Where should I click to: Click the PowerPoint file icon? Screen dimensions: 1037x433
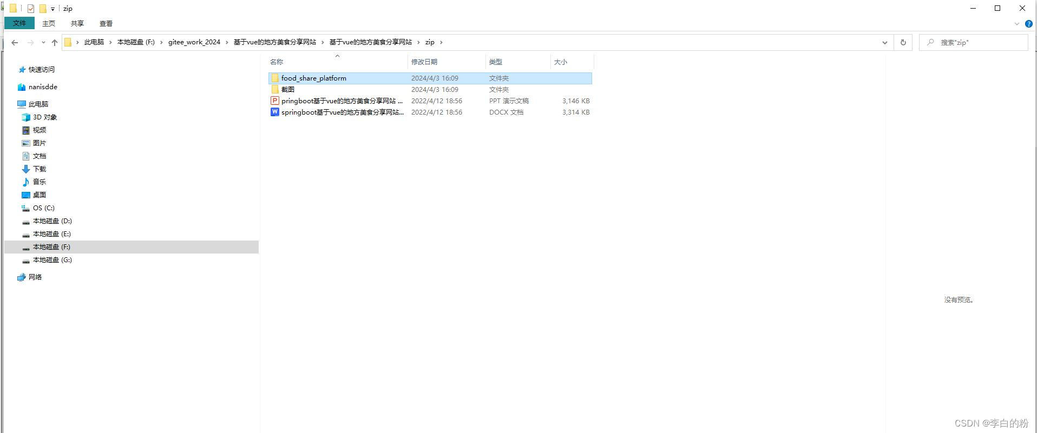[x=275, y=101]
